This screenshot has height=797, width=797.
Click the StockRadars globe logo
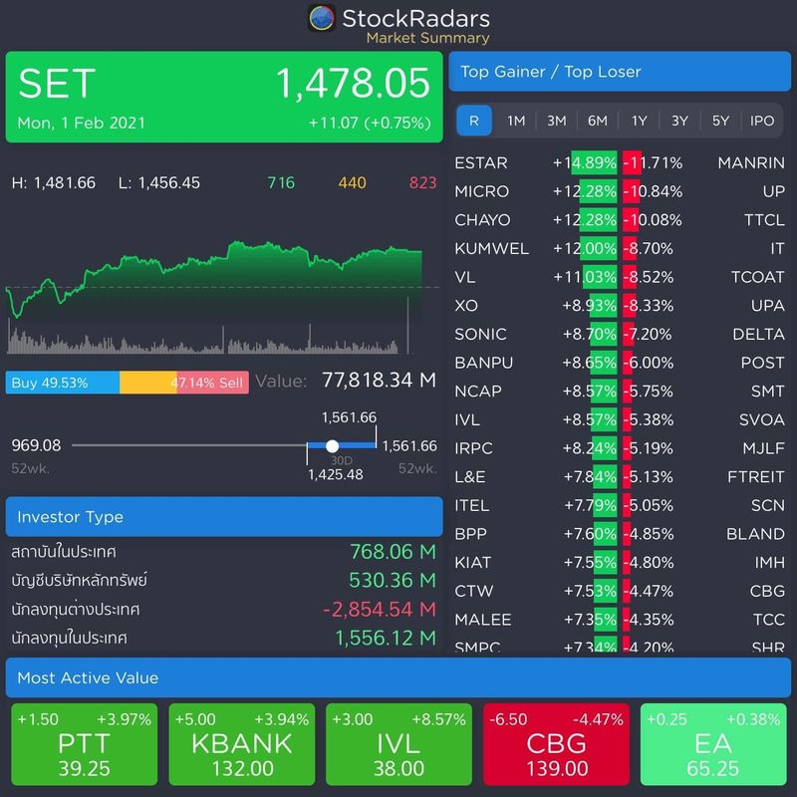pyautogui.click(x=321, y=17)
